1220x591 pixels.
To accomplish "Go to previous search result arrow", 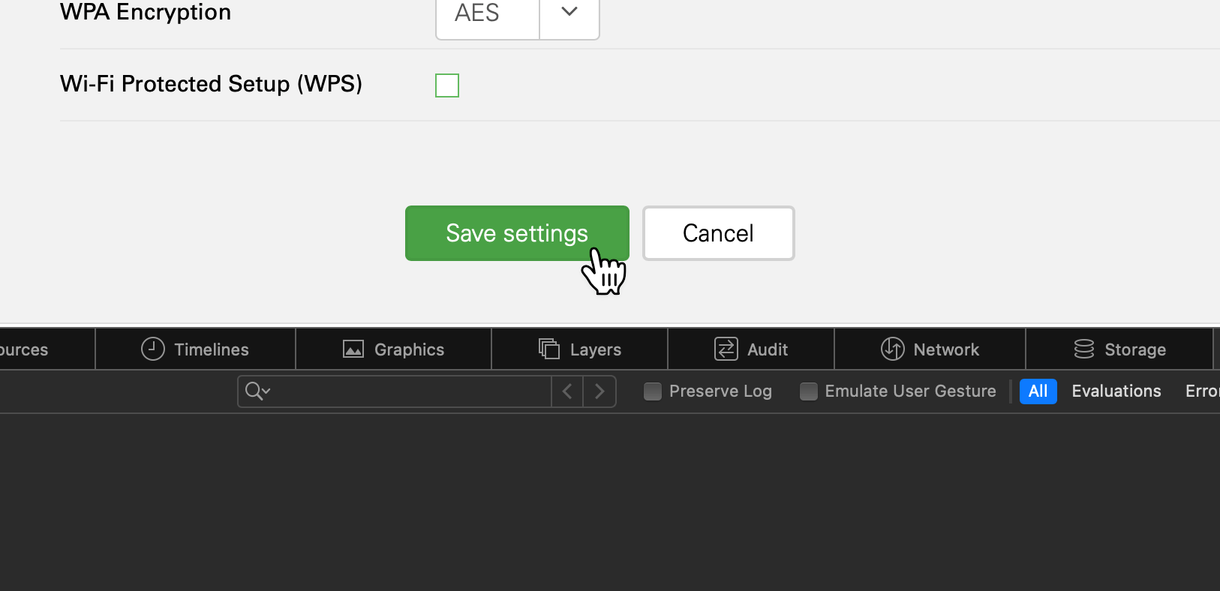I will 567,391.
